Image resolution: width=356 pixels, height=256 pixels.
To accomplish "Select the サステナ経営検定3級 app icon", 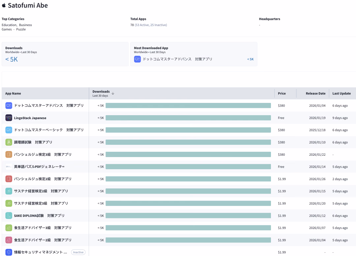I will point(9,203).
